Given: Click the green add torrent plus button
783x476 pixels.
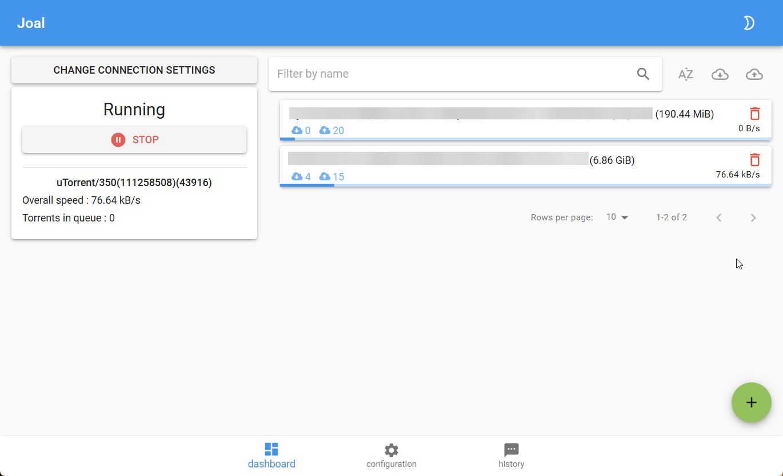Looking at the screenshot, I should tap(751, 402).
